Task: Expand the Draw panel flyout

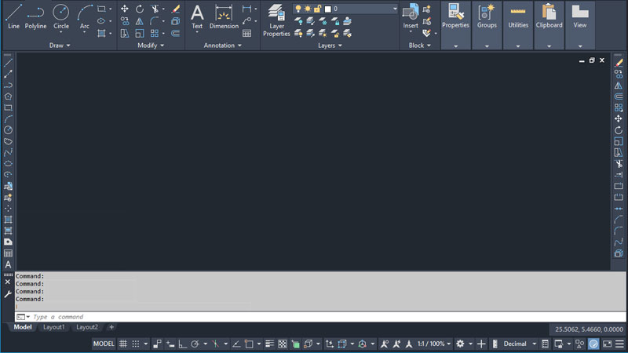Action: [60, 45]
